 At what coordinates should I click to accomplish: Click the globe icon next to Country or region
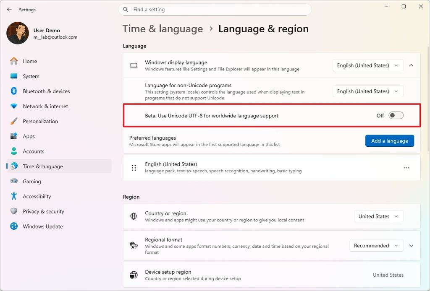point(134,216)
